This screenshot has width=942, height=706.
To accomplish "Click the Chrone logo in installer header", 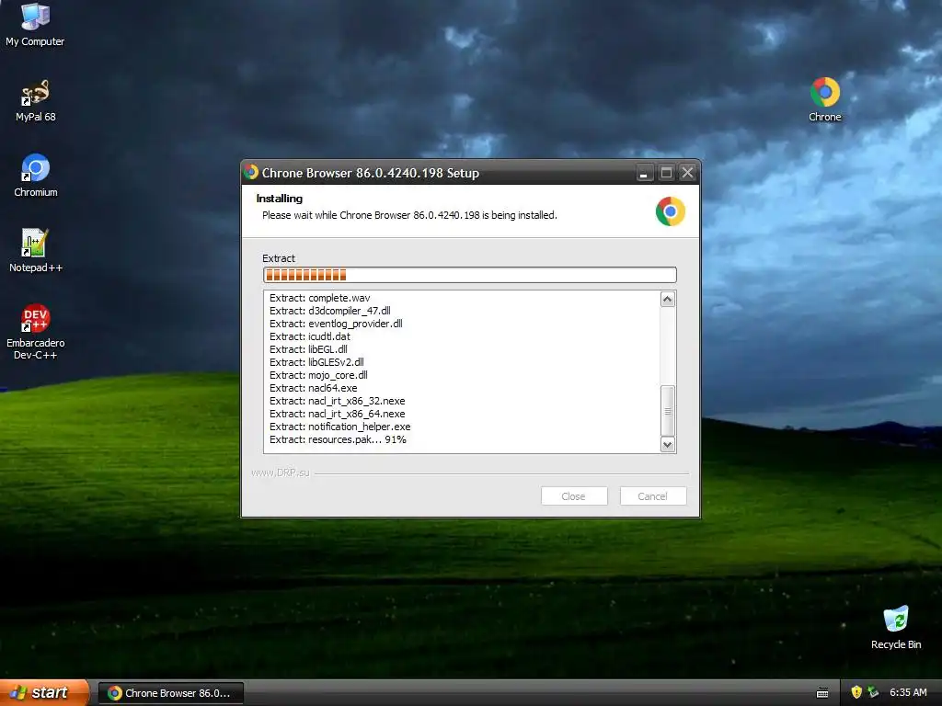I will click(x=671, y=211).
